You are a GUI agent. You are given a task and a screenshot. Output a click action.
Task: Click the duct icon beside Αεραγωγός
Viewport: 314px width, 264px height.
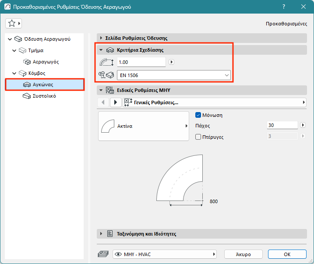27,62
